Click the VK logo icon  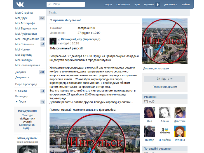pyautogui.click(x=20, y=4)
